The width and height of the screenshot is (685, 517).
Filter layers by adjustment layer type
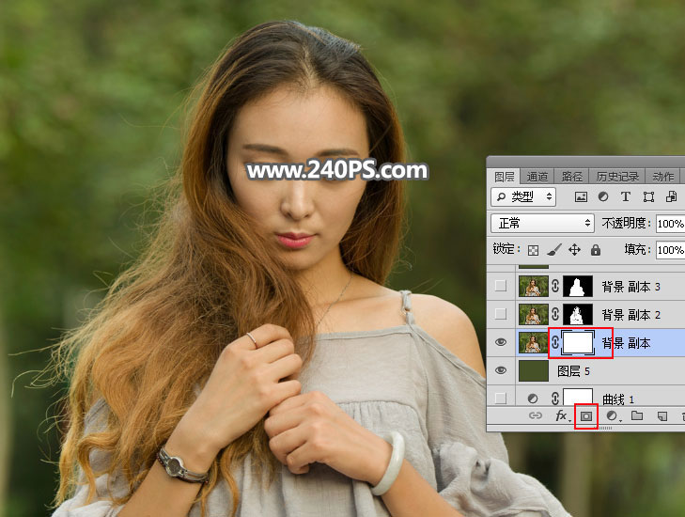[603, 197]
